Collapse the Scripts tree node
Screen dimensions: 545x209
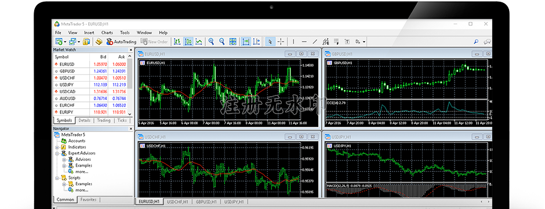[57, 178]
